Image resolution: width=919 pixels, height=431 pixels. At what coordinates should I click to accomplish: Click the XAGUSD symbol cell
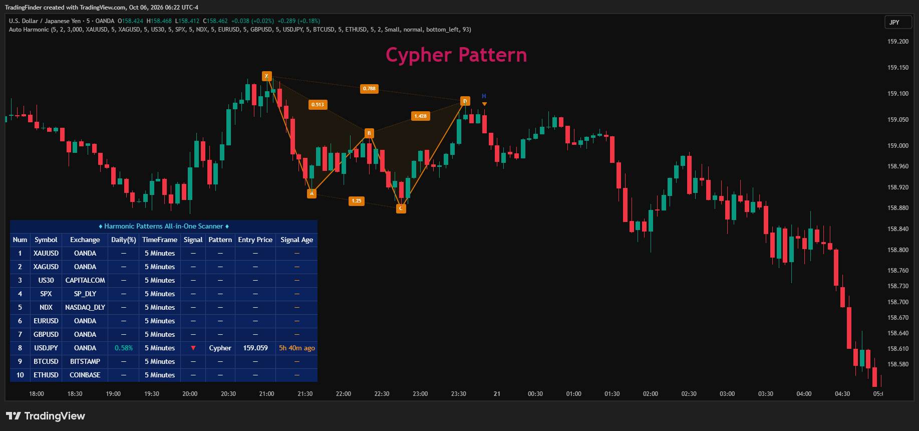[46, 267]
